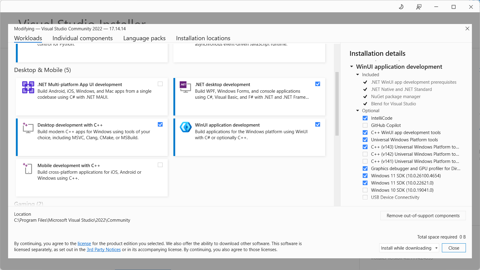Open the Language packs tab

pyautogui.click(x=144, y=38)
